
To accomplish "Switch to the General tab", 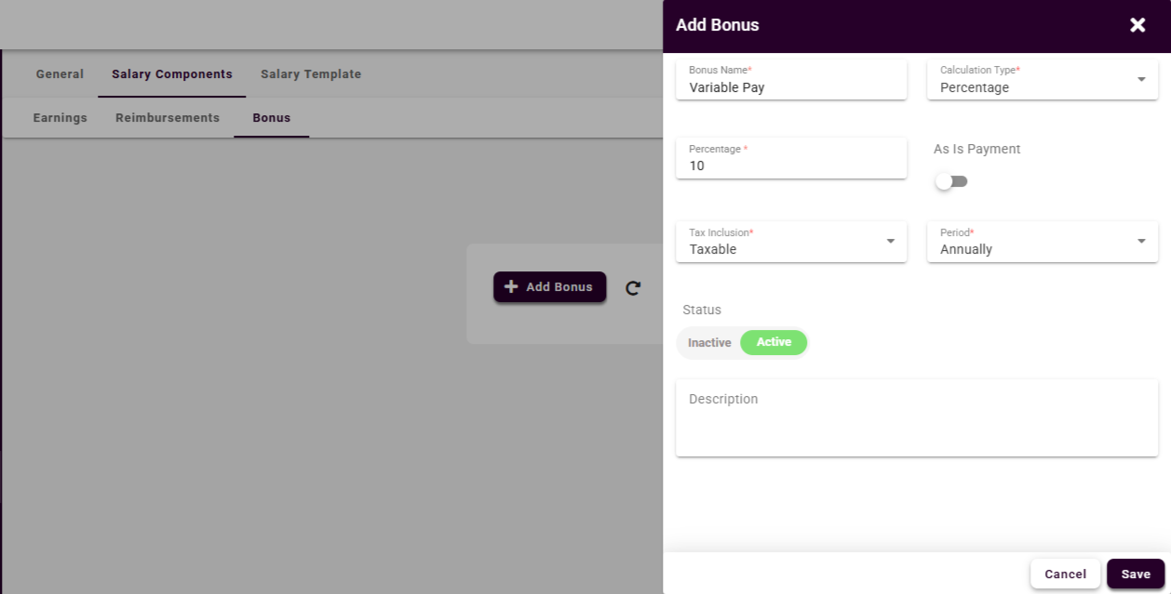I will pyautogui.click(x=60, y=74).
